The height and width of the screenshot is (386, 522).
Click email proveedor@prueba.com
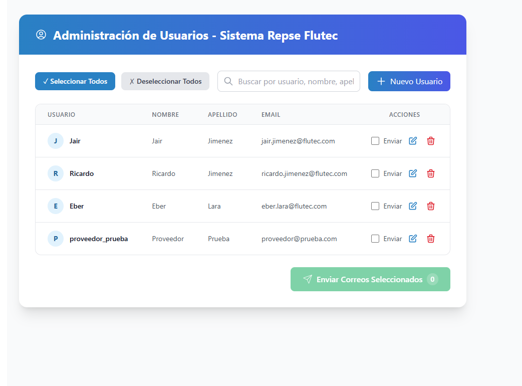[x=299, y=239]
